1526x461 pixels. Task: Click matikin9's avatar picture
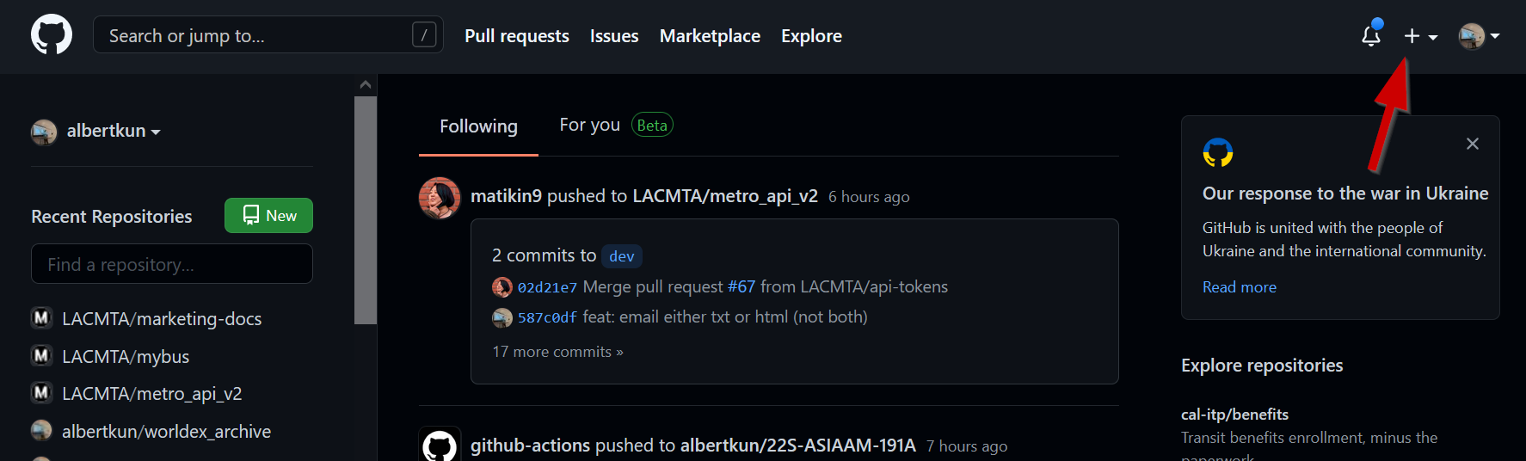pos(440,198)
